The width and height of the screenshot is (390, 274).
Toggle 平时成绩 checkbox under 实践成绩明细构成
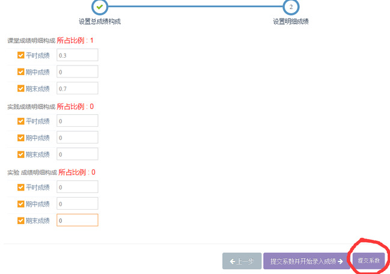click(21, 121)
